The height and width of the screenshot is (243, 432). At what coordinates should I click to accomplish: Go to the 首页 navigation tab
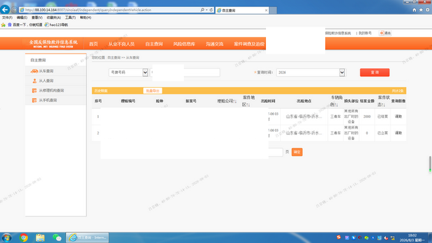tap(93, 44)
